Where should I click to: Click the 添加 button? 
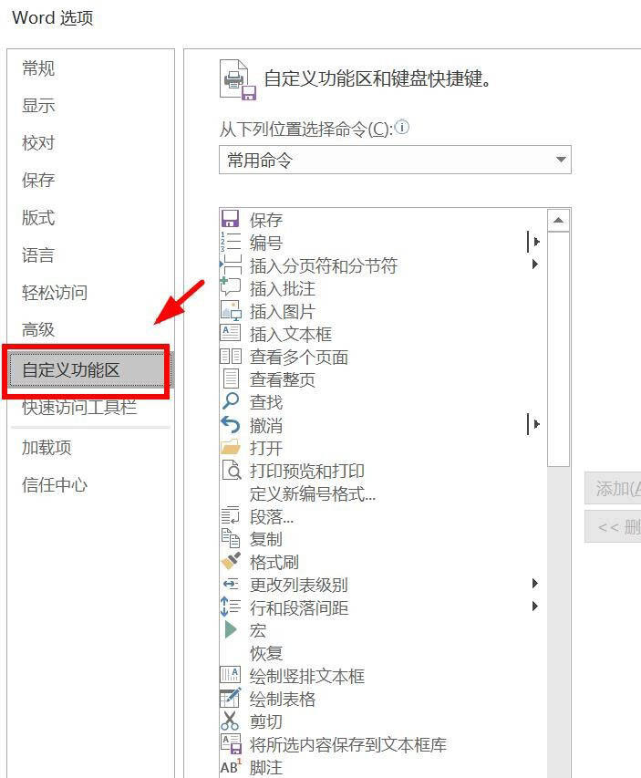tap(614, 488)
